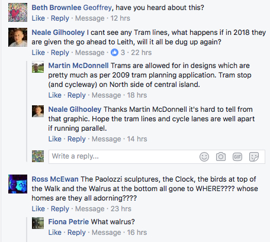Viewport: 270px width, 242px height.
Task: Open Ross McEwan's profile picture
Action: pyautogui.click(x=18, y=184)
